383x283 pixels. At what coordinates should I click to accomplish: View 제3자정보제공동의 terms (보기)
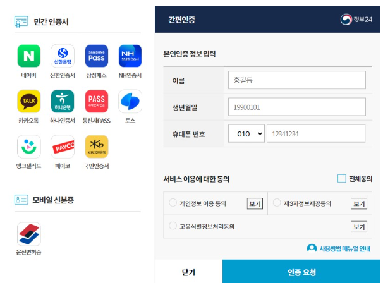point(359,203)
